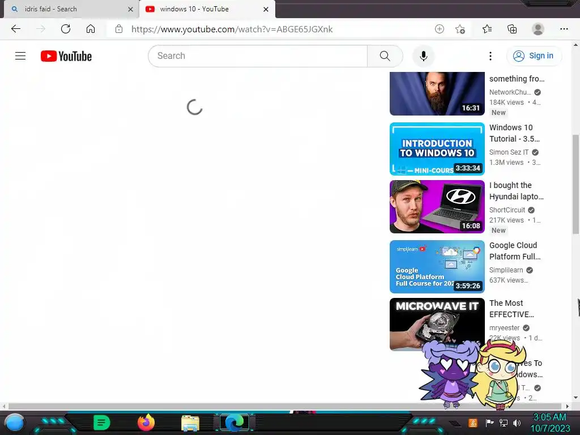Click the scrollbar up arrow
The width and height of the screenshot is (580, 435).
click(575, 45)
